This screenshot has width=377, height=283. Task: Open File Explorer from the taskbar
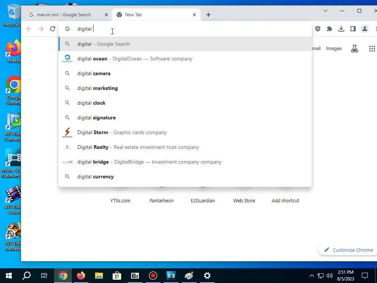tap(99, 275)
